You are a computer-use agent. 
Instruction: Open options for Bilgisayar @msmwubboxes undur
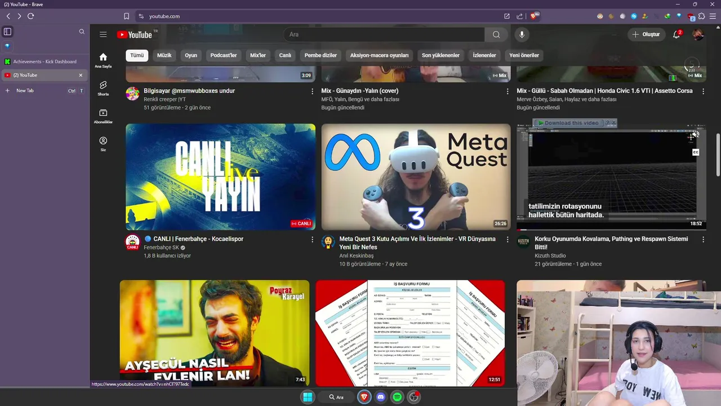click(312, 91)
